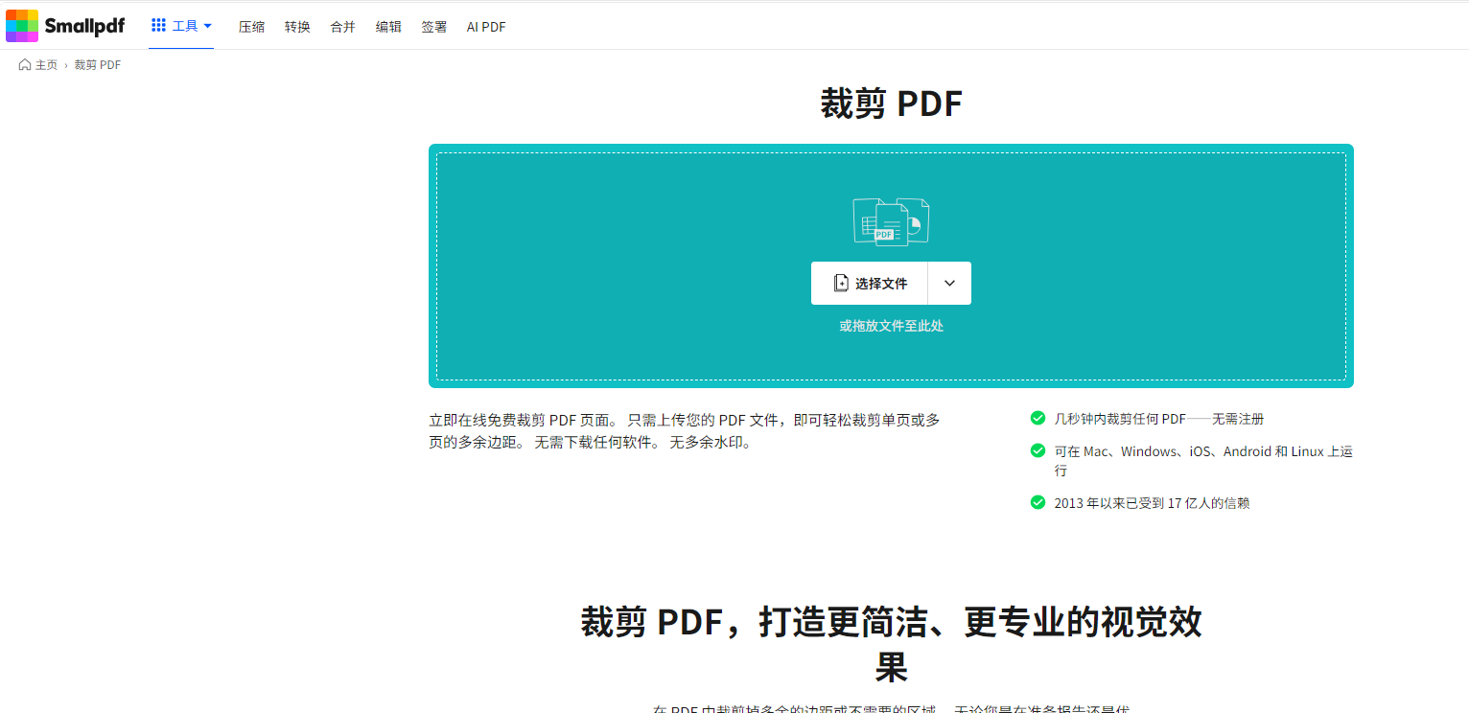
Task: Click the PDF documents illustration icon
Action: pos(891,221)
